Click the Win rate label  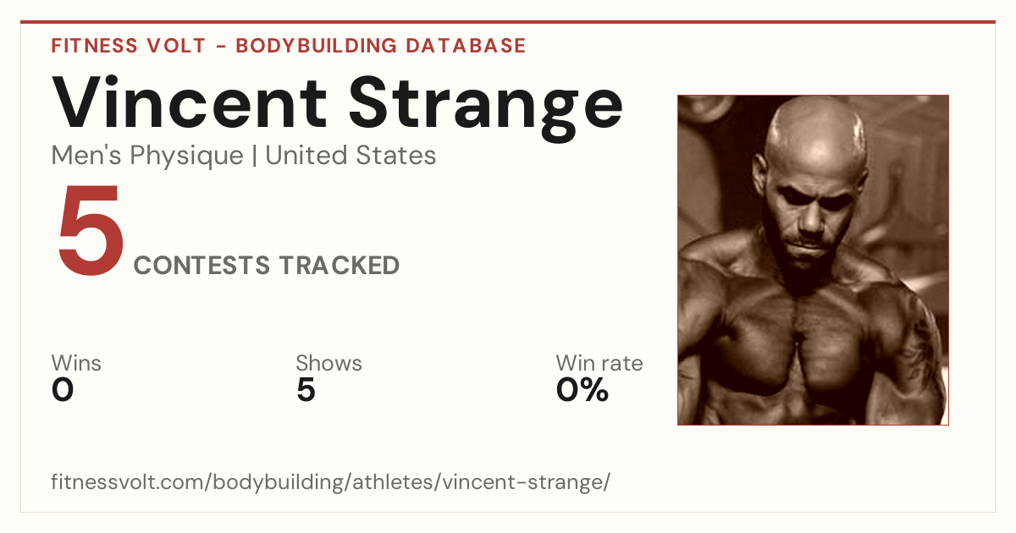click(599, 364)
